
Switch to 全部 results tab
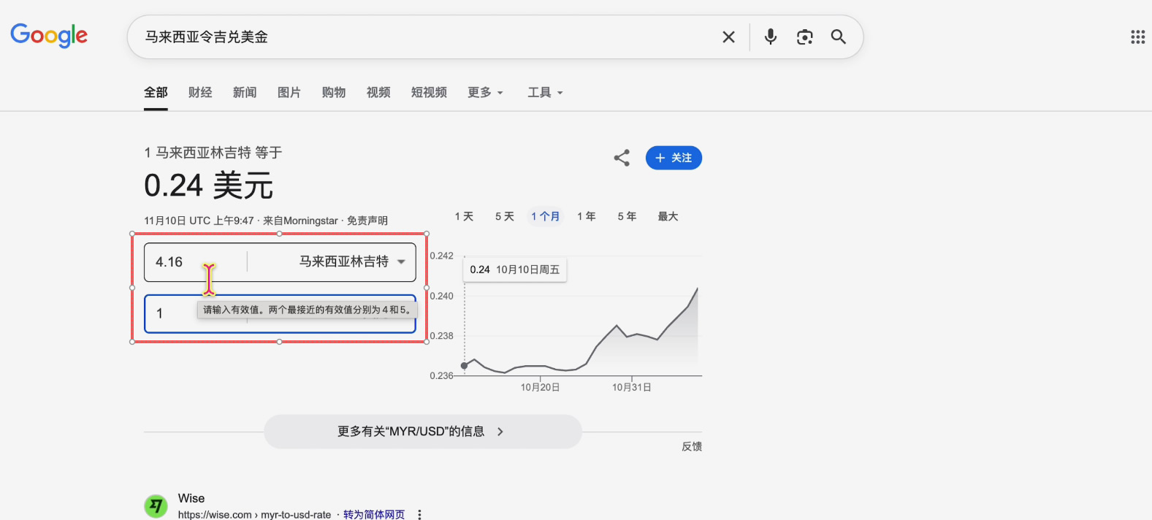pos(156,92)
